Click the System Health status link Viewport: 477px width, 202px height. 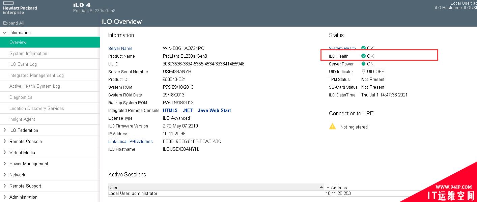(342, 48)
